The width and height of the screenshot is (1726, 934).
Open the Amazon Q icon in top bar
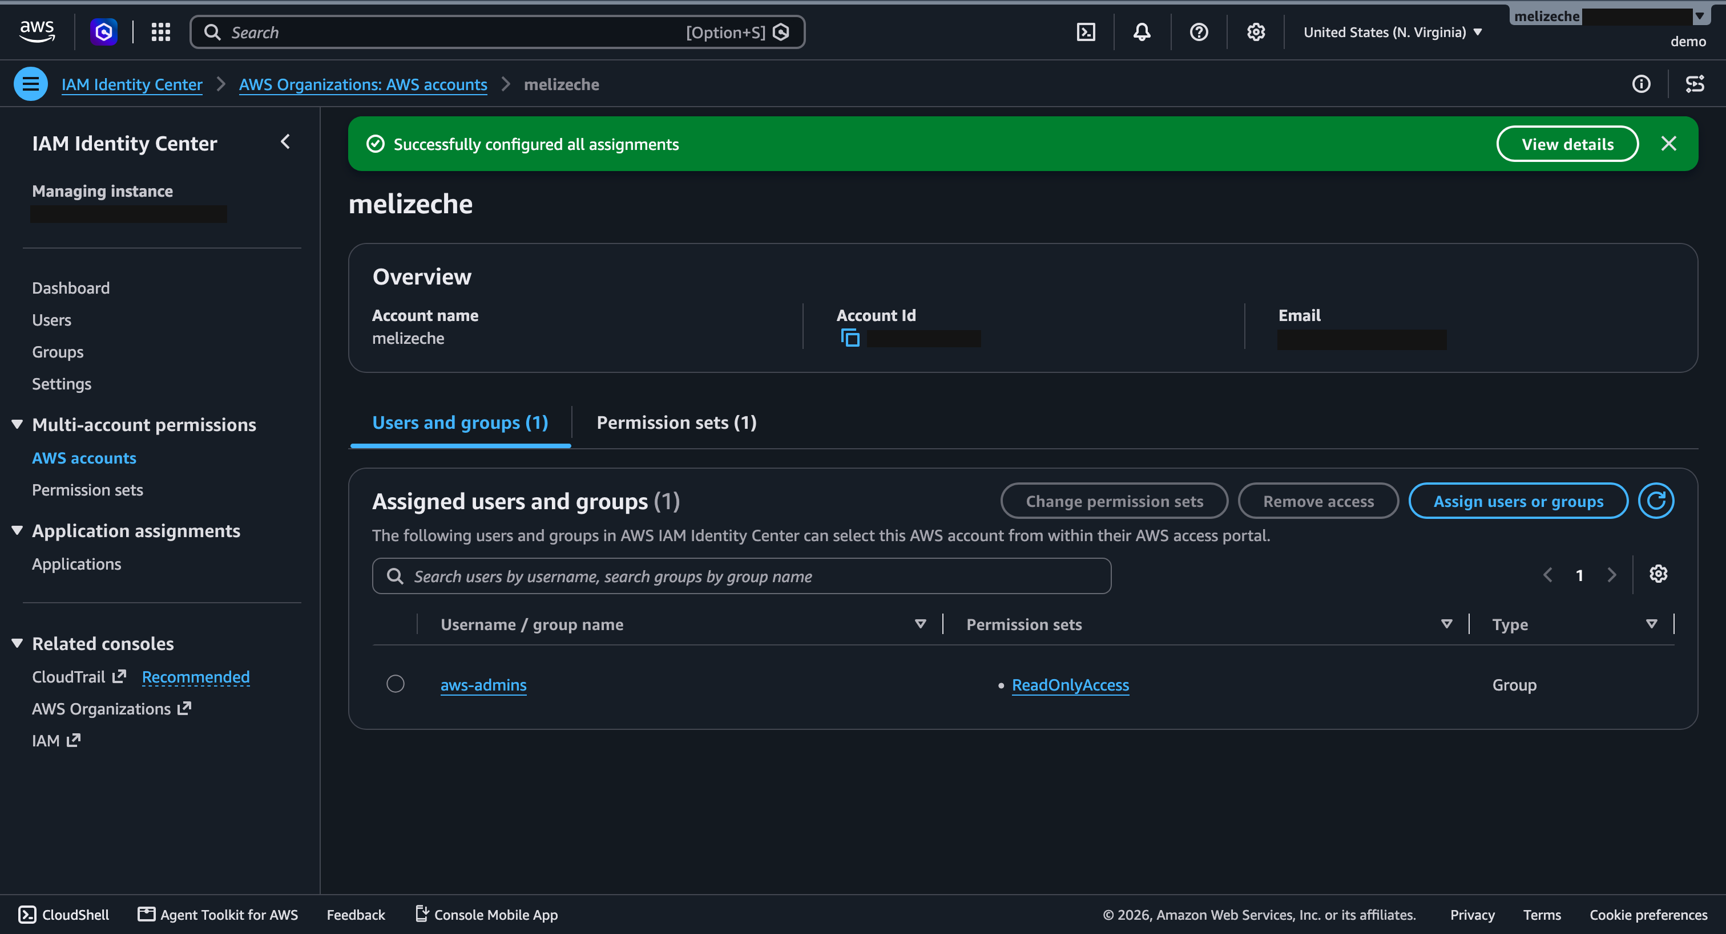click(x=104, y=31)
